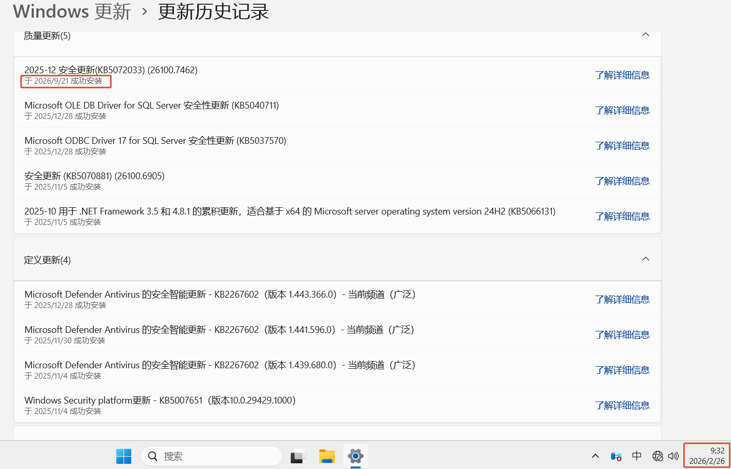Image resolution: width=731 pixels, height=469 pixels.
Task: Click the 定义更新(4) header label
Action: pyautogui.click(x=47, y=260)
